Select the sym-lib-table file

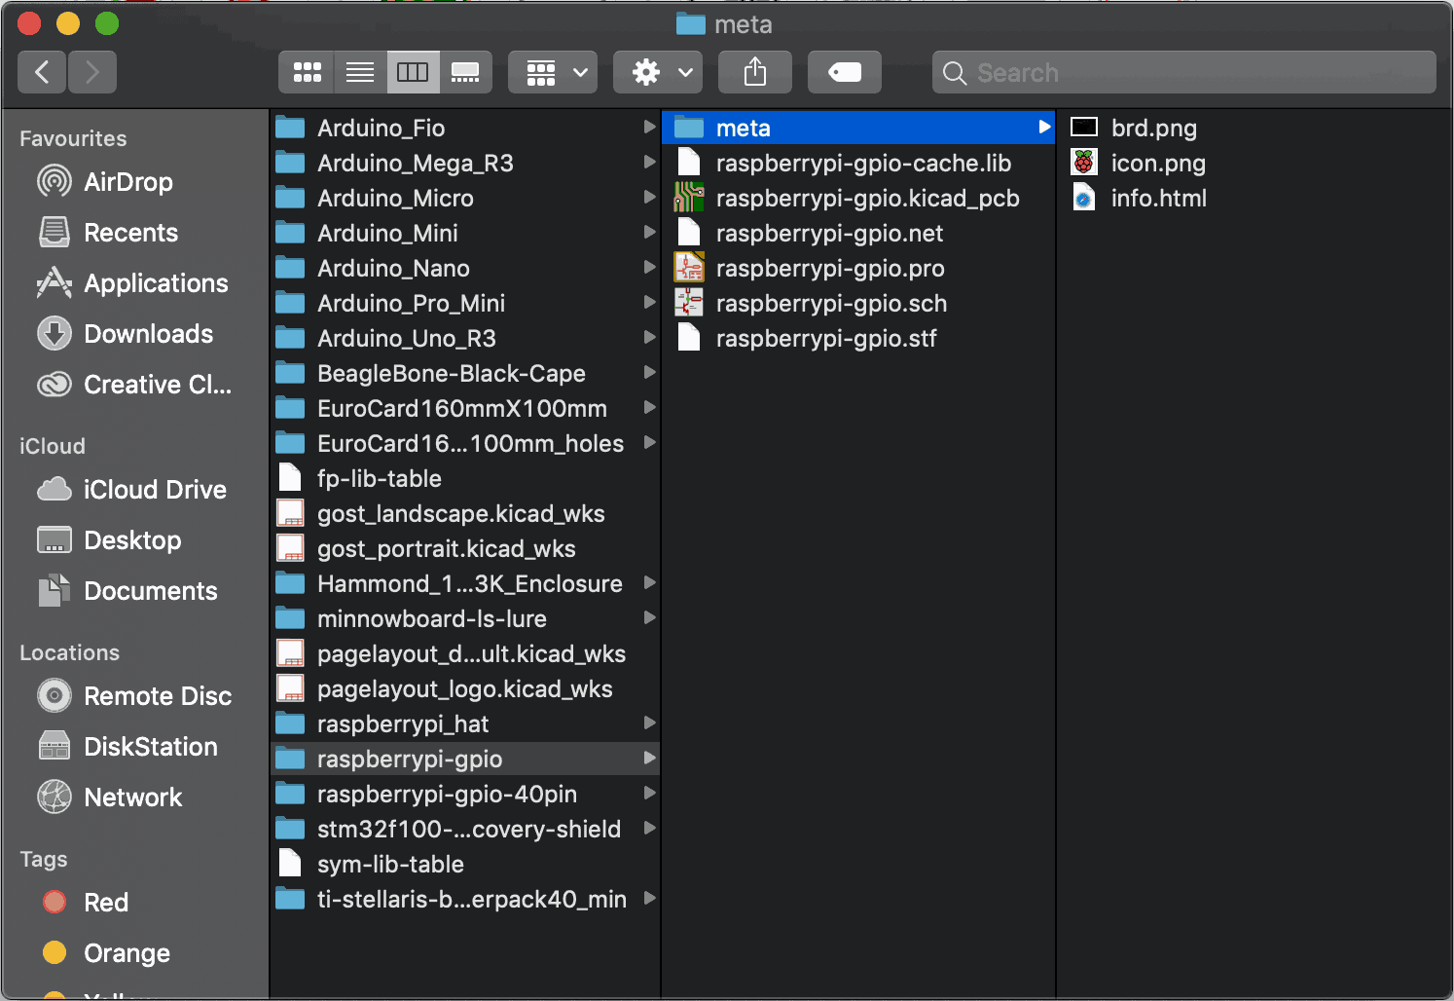tap(465, 864)
